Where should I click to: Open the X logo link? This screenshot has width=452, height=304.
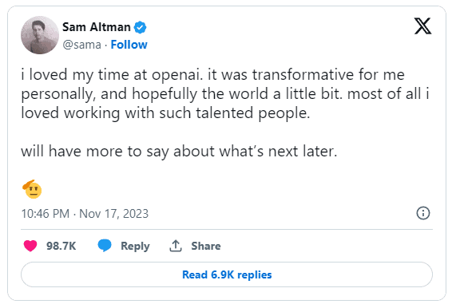tap(422, 26)
